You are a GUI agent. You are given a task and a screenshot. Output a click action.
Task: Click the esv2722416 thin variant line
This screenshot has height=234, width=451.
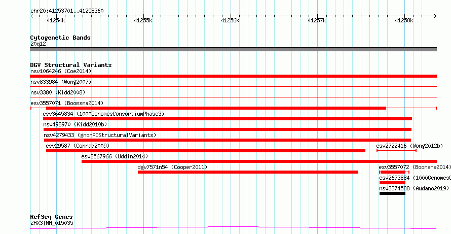pyautogui.click(x=396, y=151)
